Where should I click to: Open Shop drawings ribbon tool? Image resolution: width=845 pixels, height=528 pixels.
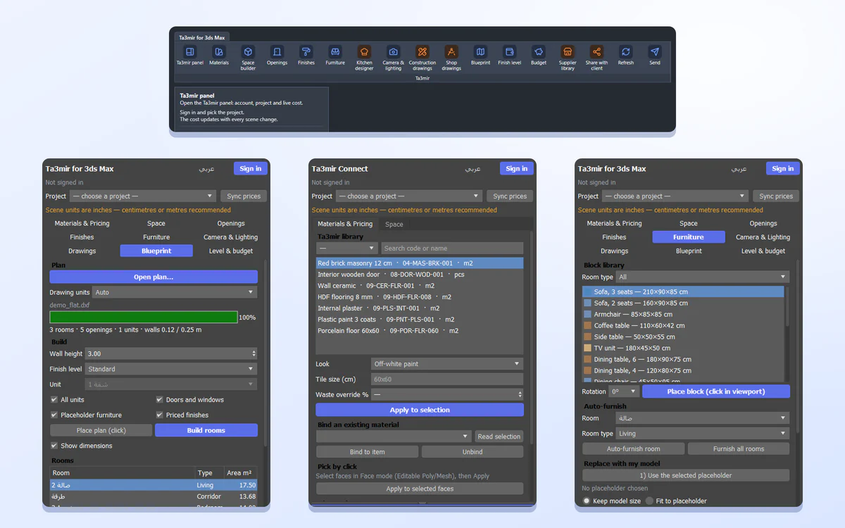pyautogui.click(x=451, y=51)
